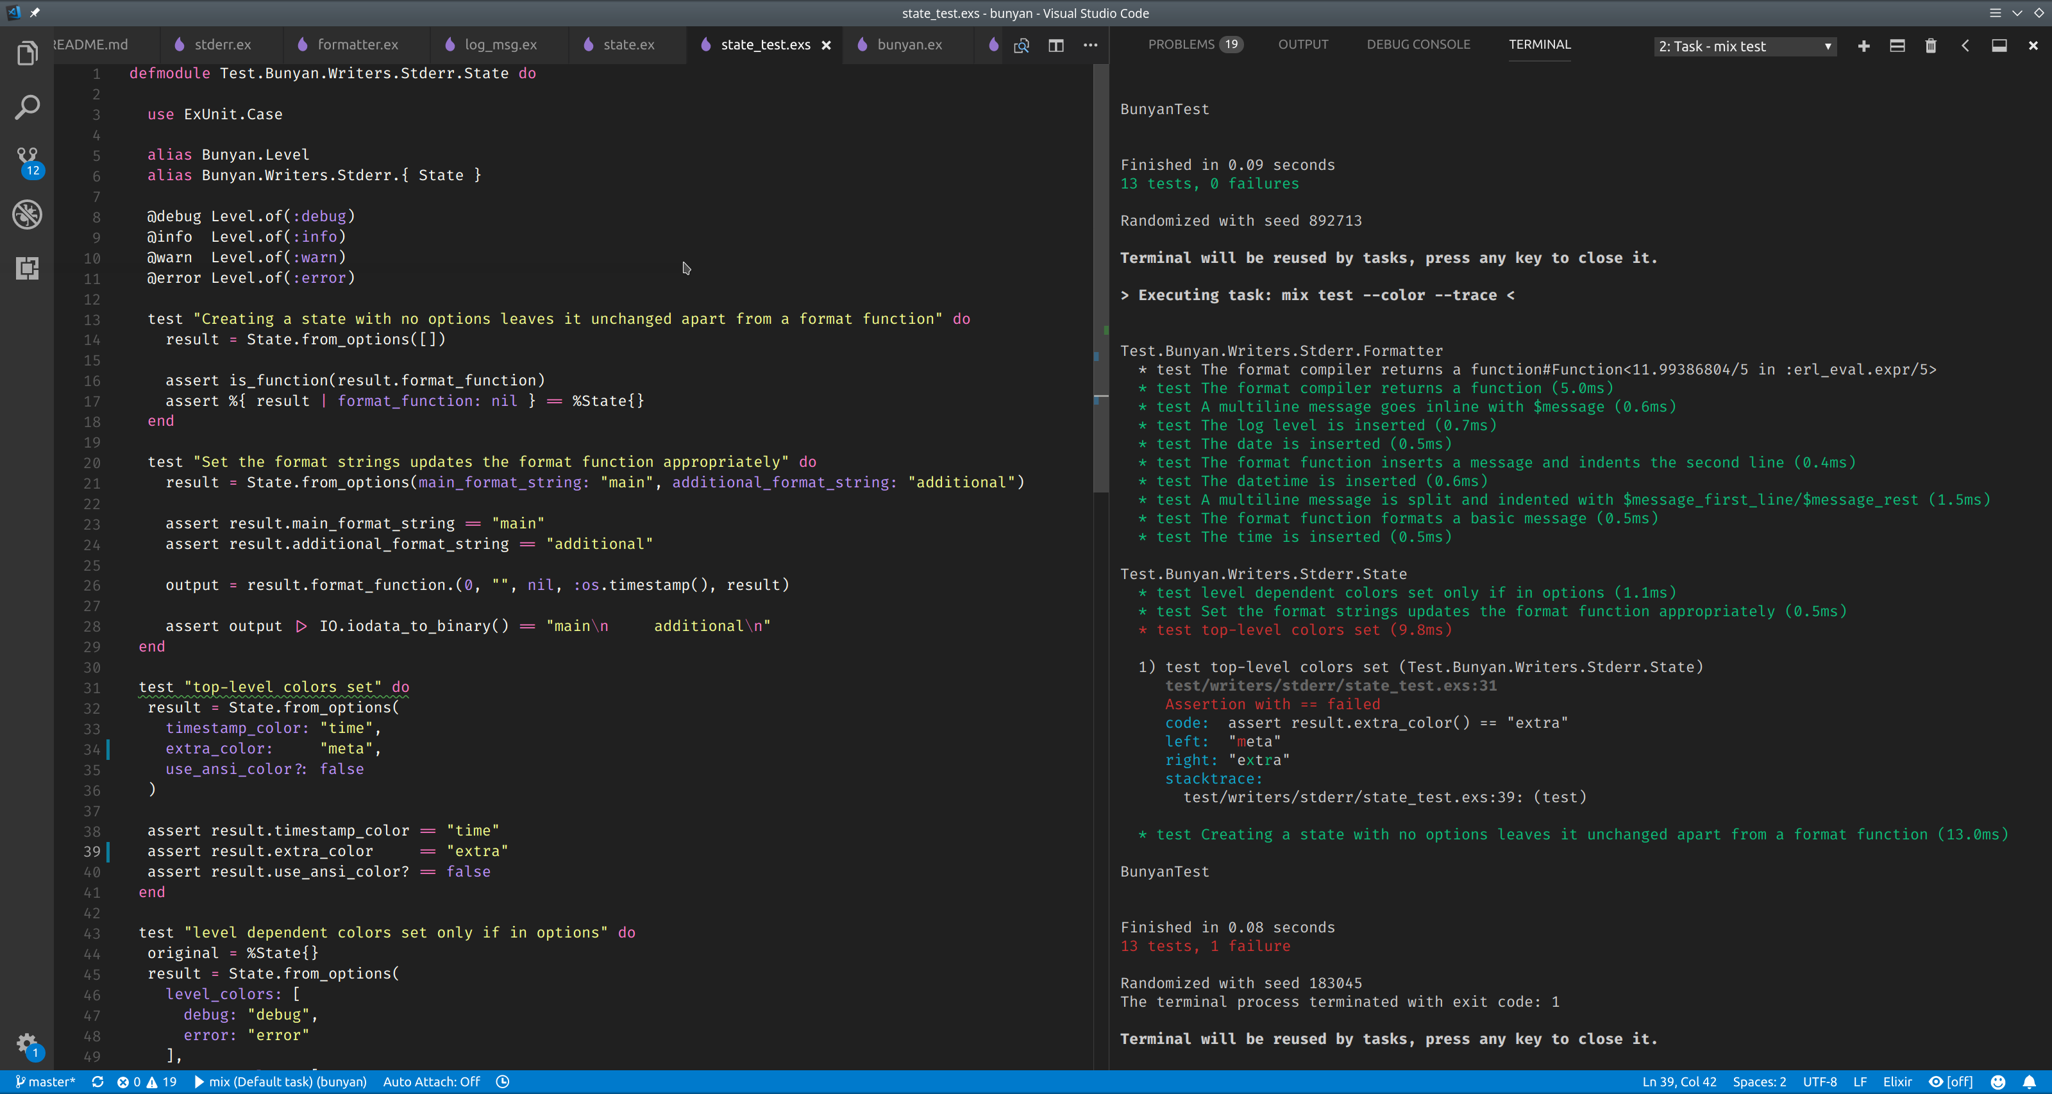Open the Search view in activity bar
The height and width of the screenshot is (1094, 2052).
pos(27,108)
